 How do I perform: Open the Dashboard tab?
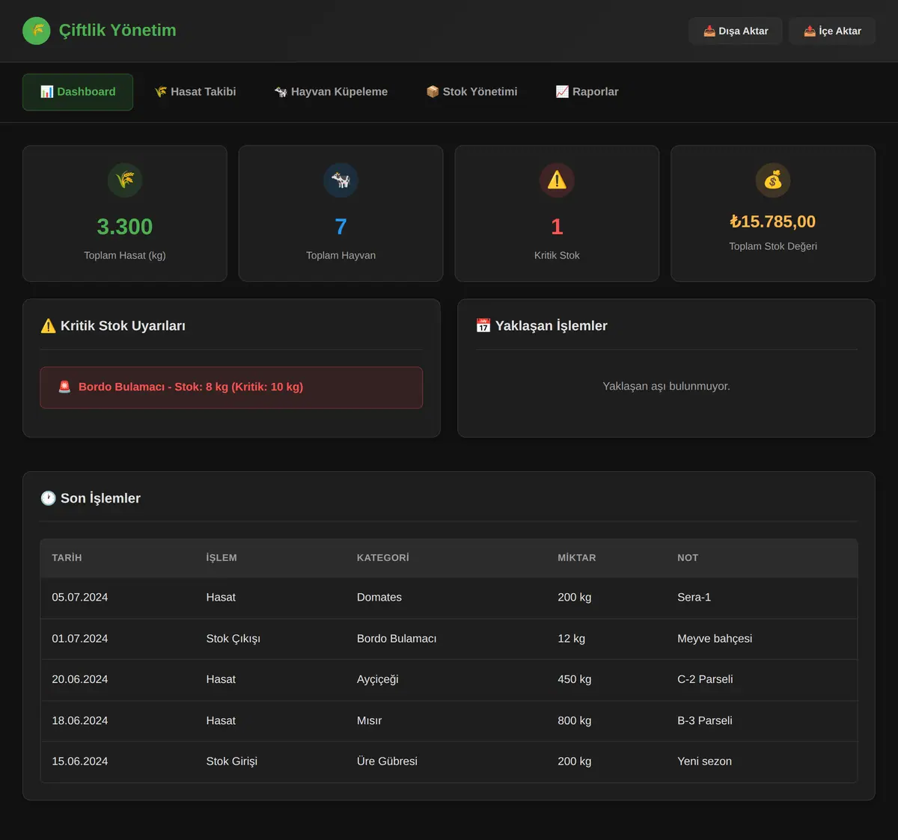78,92
